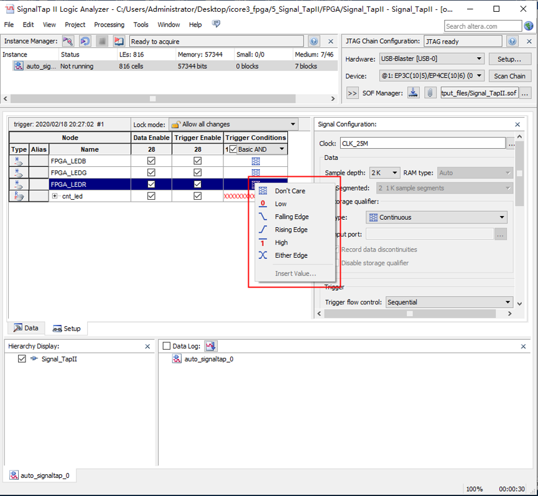The image size is (538, 496).
Task: Click the Setup... hardware button
Action: click(509, 59)
